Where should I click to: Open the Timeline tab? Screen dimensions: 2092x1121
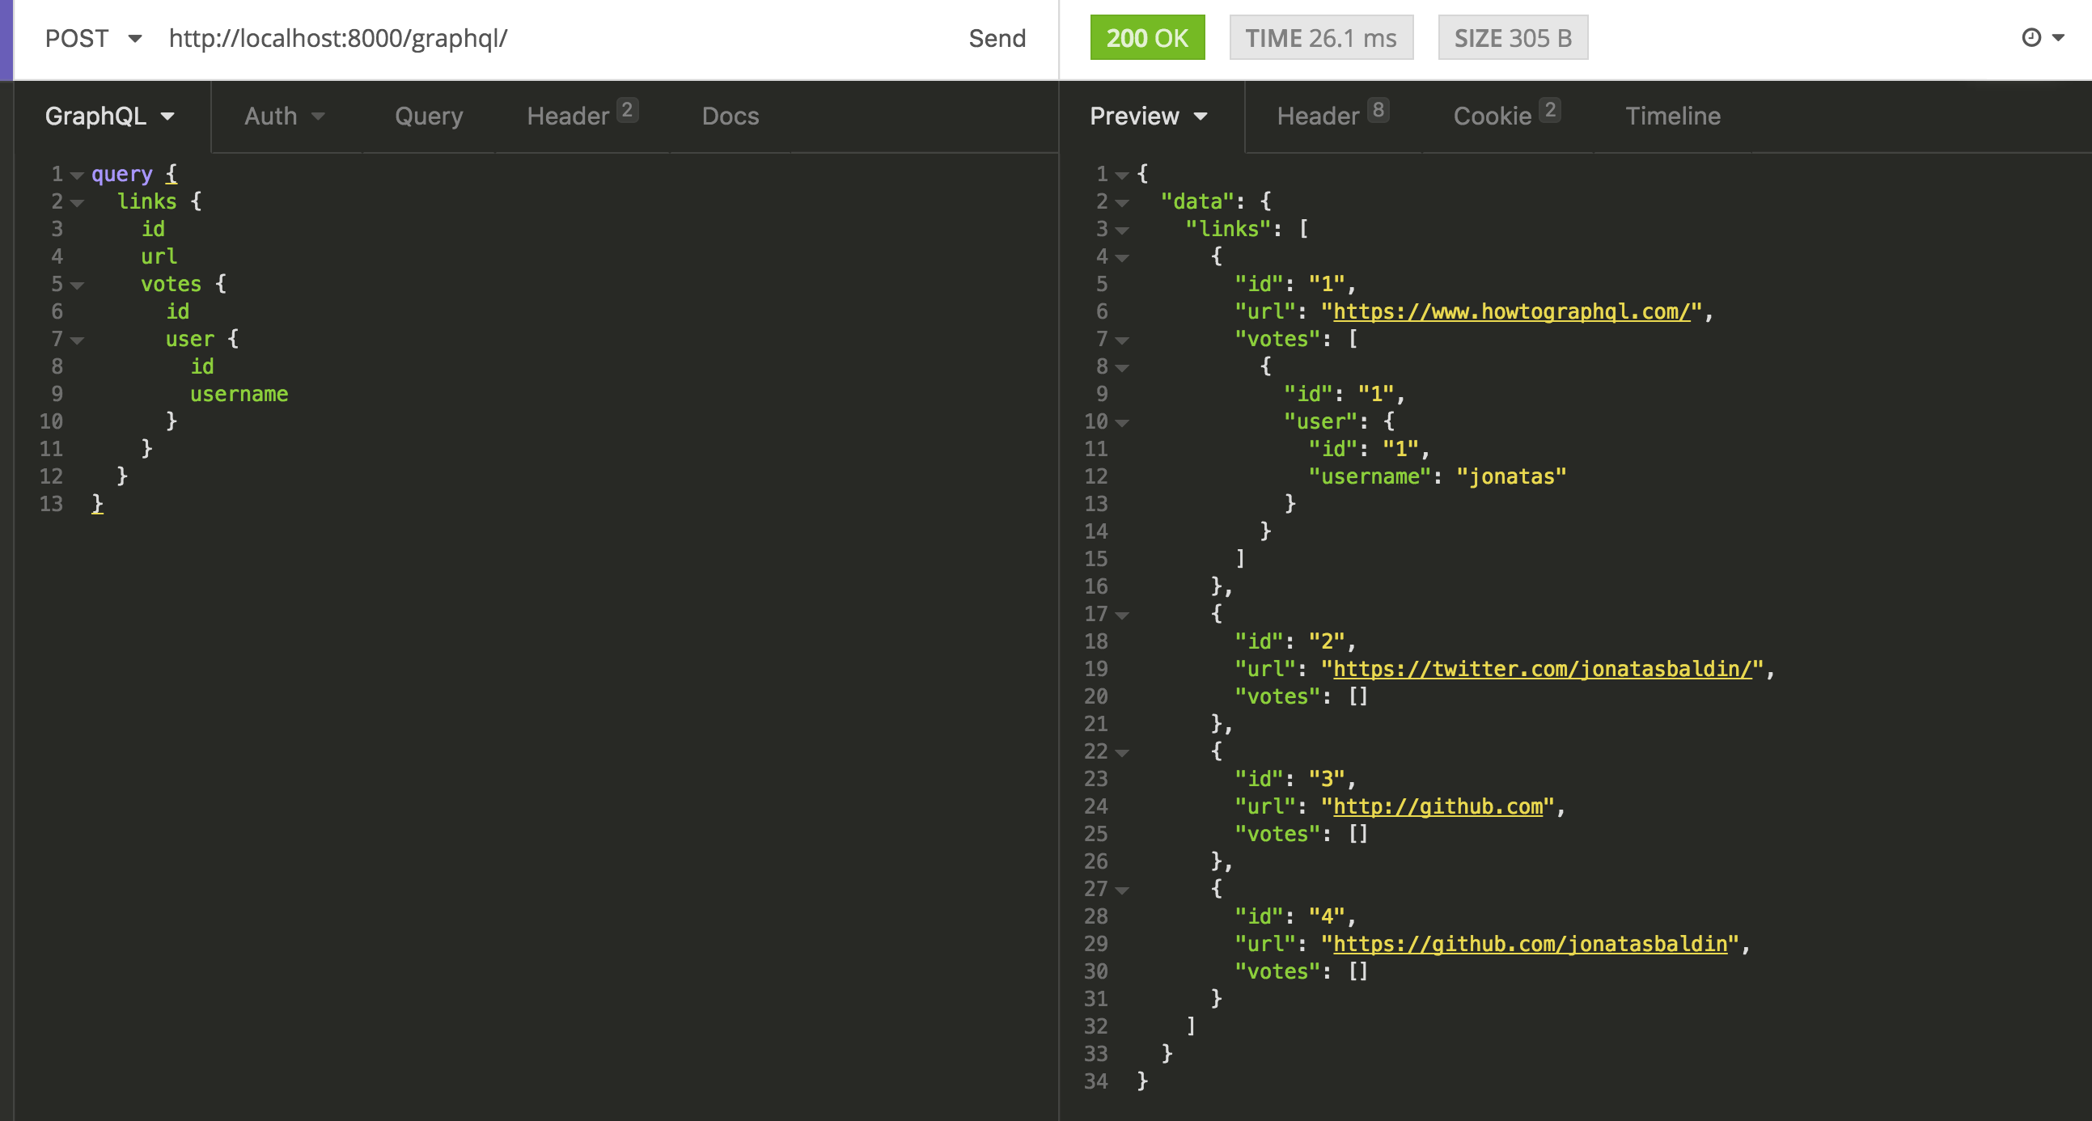pos(1672,116)
